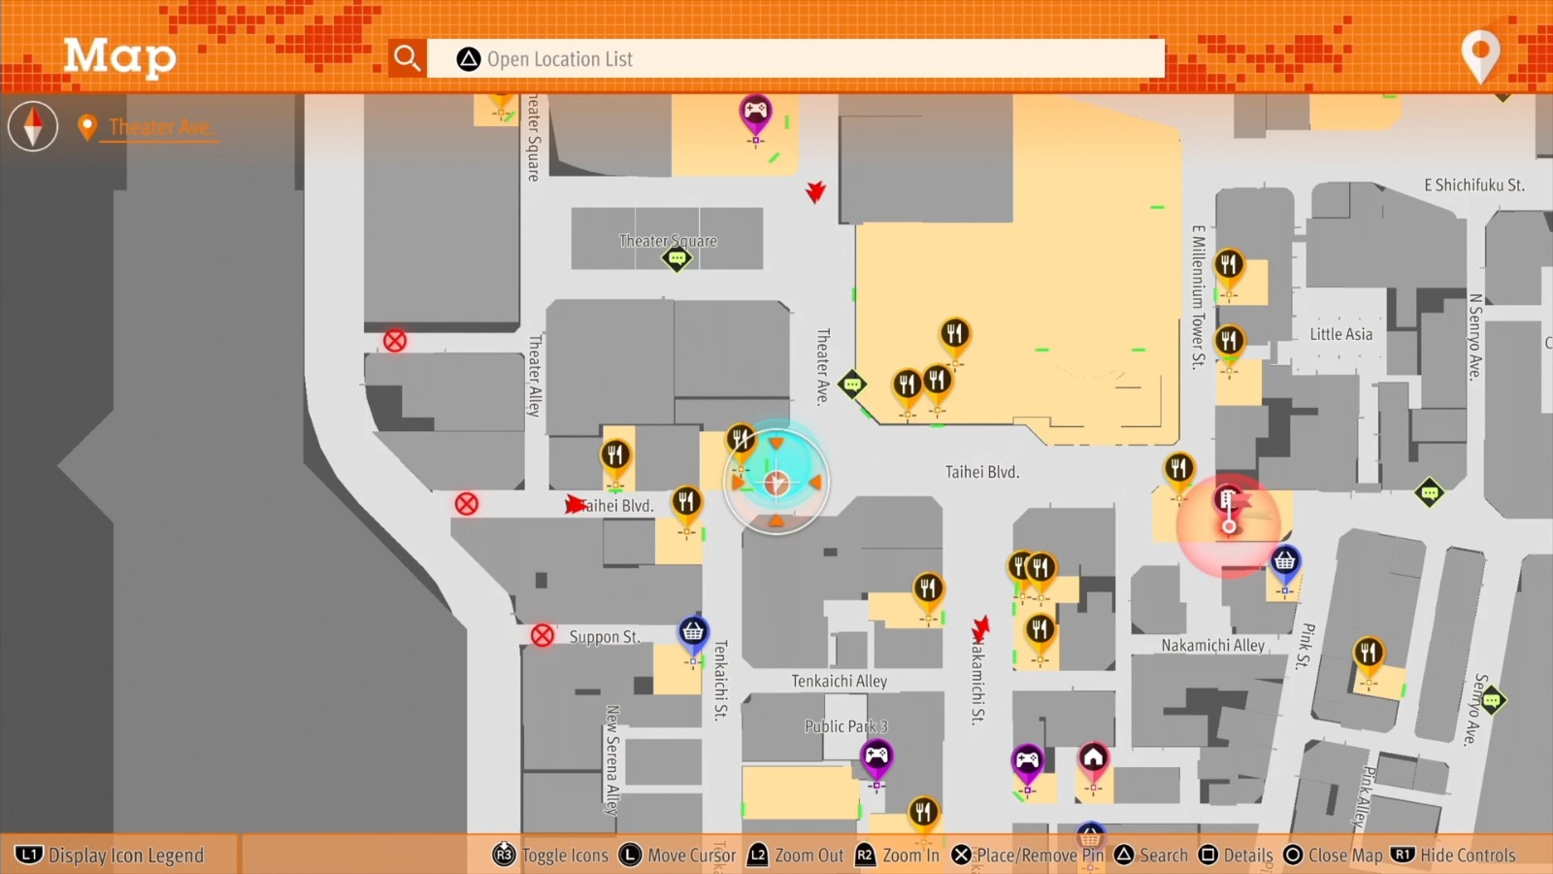
Task: Toggle Place/Remove Pin option
Action: [x=1029, y=856]
